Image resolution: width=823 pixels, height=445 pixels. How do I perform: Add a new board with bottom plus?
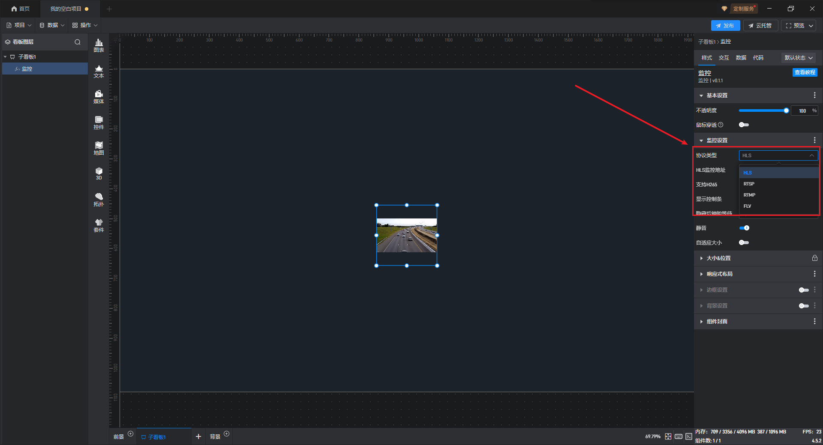click(198, 436)
